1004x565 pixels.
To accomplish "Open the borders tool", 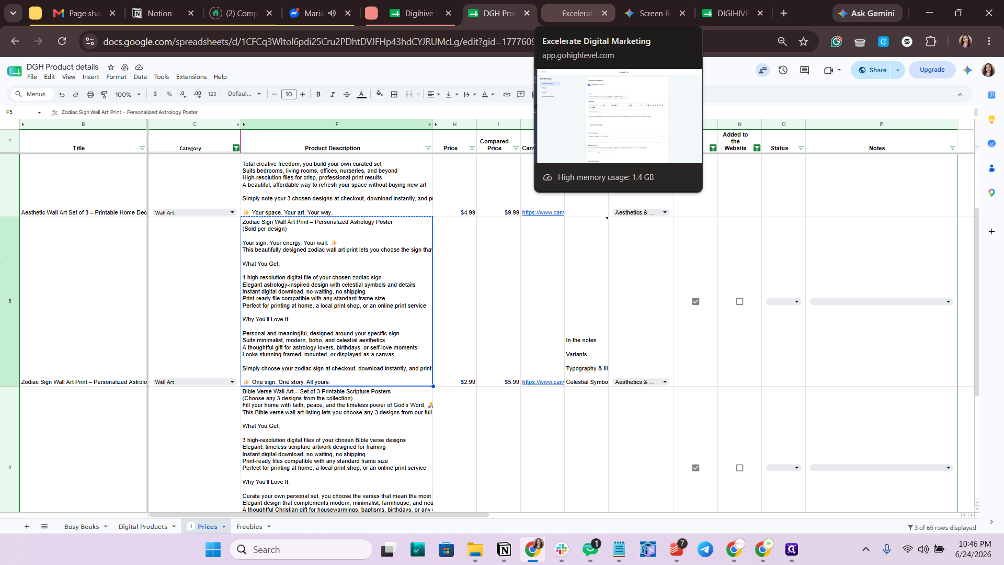I will point(394,94).
